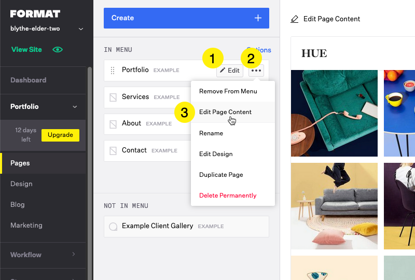Select Edit Page Content from menu

pos(225,112)
